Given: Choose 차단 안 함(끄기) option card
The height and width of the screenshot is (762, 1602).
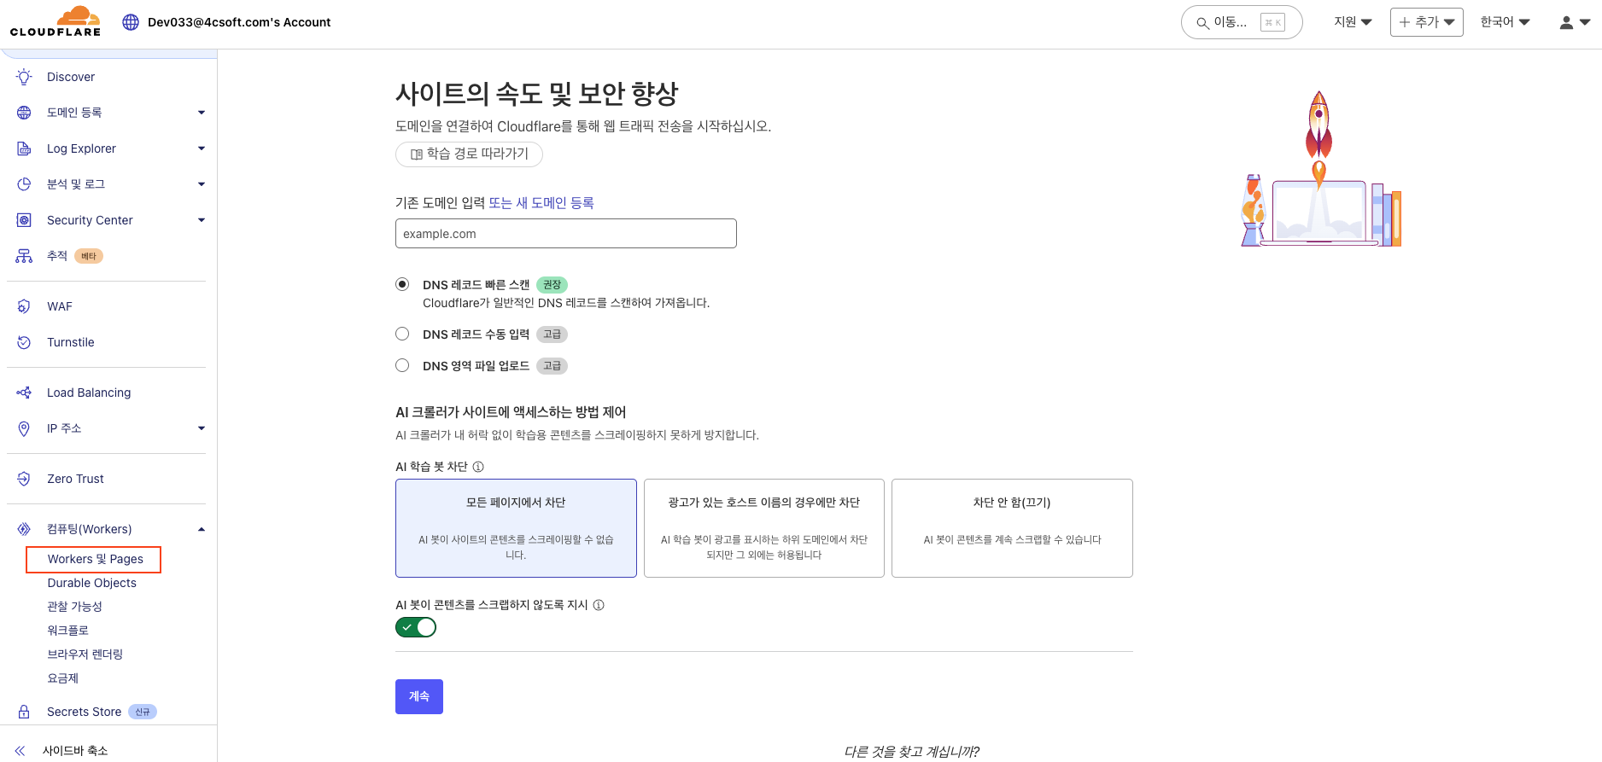Looking at the screenshot, I should click(x=1012, y=528).
